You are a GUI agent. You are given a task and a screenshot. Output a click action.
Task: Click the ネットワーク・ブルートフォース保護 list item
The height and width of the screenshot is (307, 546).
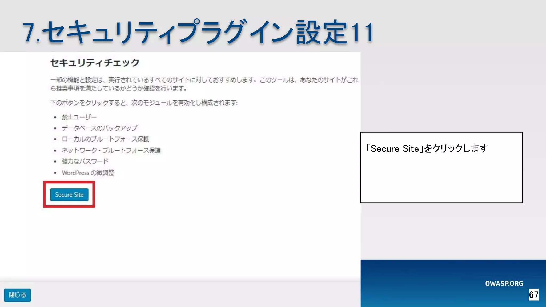pyautogui.click(x=111, y=150)
